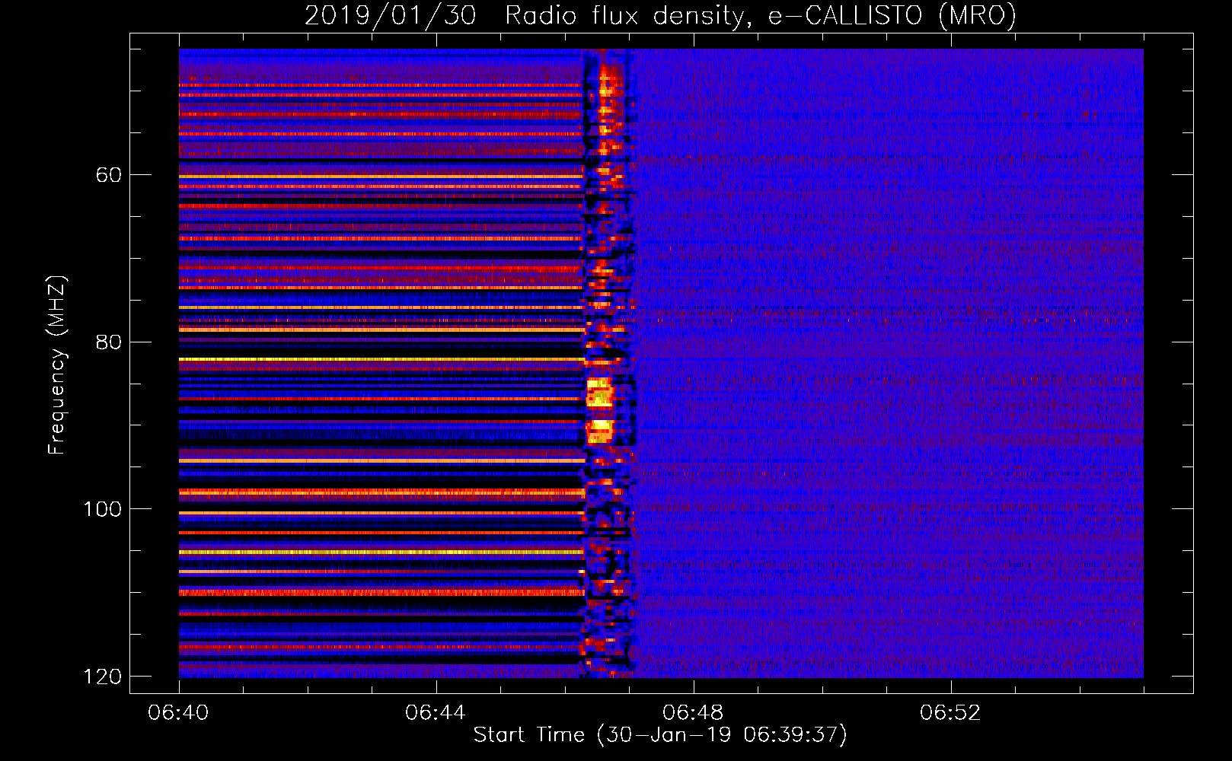Click the 06:40 time tick label

pos(179,713)
